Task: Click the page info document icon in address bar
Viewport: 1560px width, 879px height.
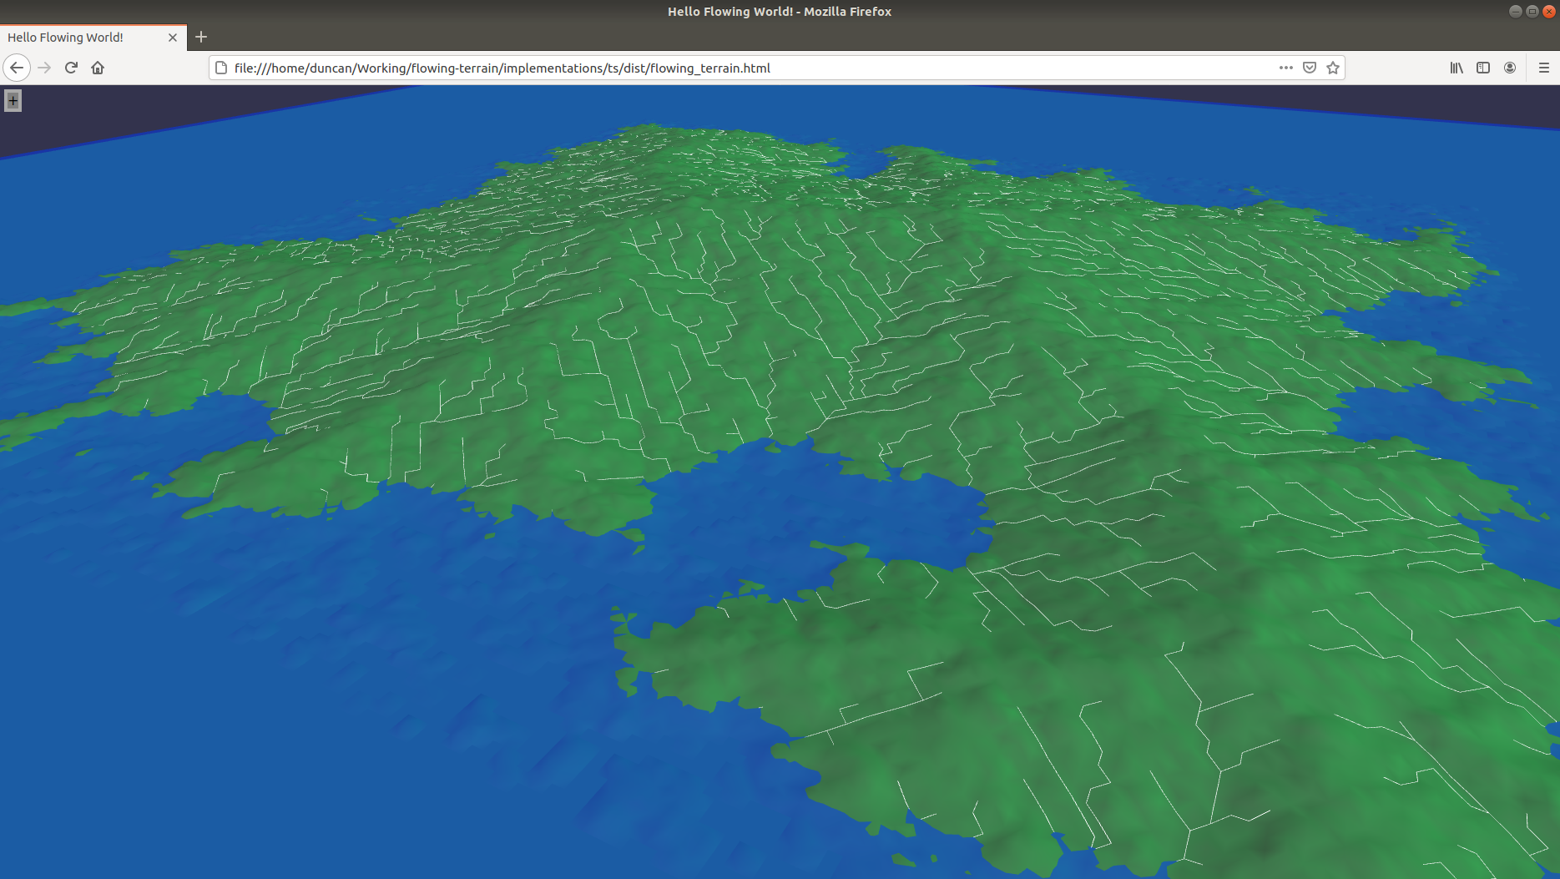Action: 221,68
